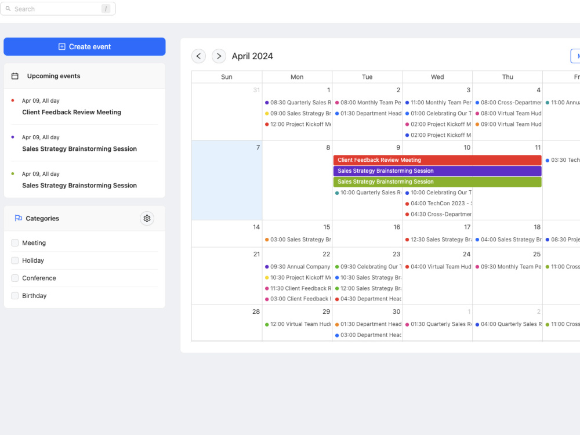The height and width of the screenshot is (435, 580).
Task: Open 08:00 Cross-Department event on April 4
Action: point(508,103)
